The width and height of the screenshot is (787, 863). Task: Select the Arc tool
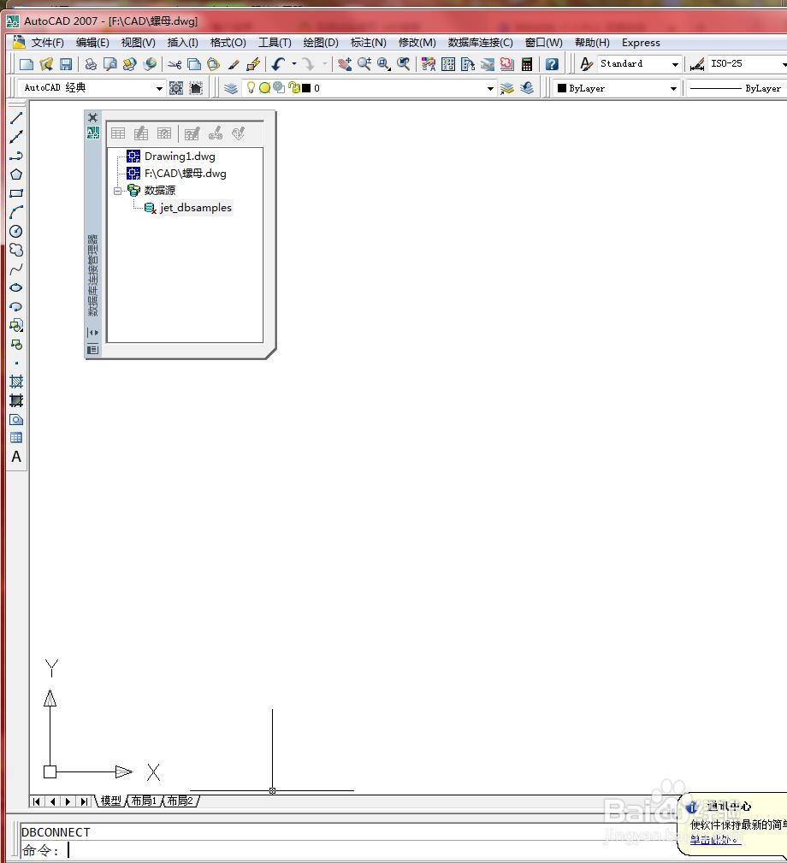[16, 212]
